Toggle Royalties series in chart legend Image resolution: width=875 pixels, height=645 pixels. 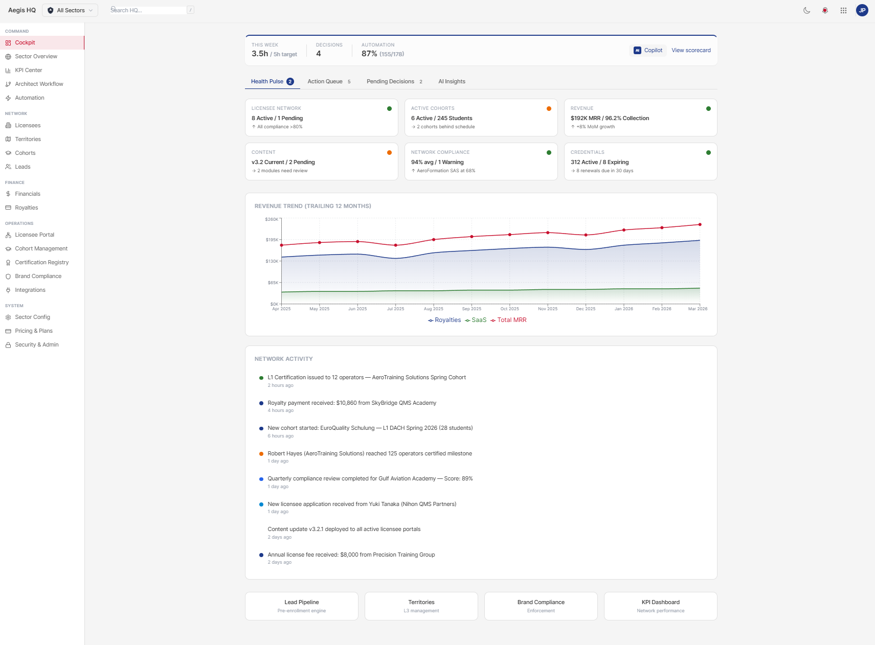click(x=444, y=320)
